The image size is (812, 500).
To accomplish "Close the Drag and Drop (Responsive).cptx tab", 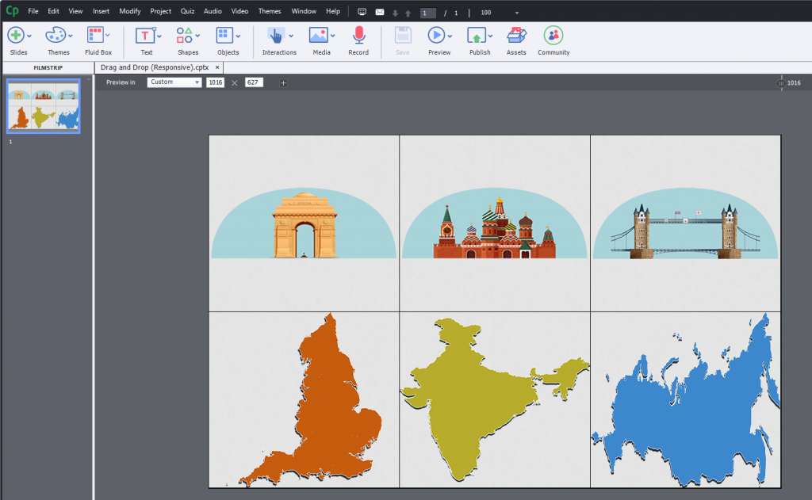I will pyautogui.click(x=217, y=68).
